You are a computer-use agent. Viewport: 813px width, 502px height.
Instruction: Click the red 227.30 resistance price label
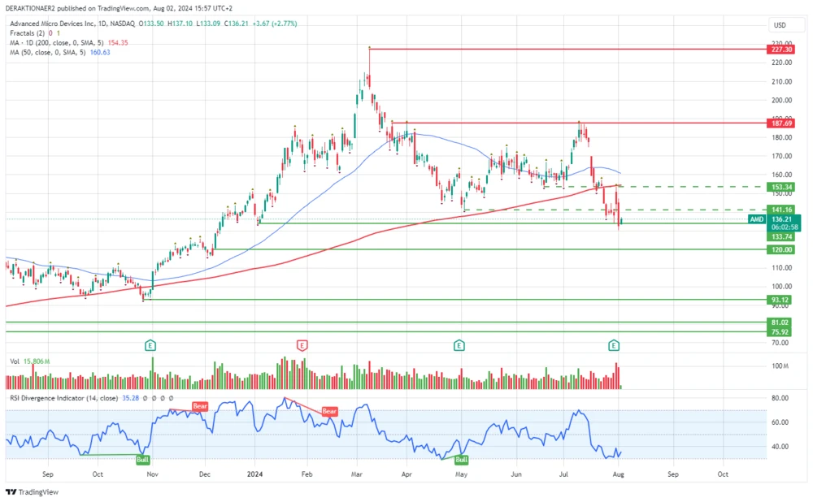780,49
